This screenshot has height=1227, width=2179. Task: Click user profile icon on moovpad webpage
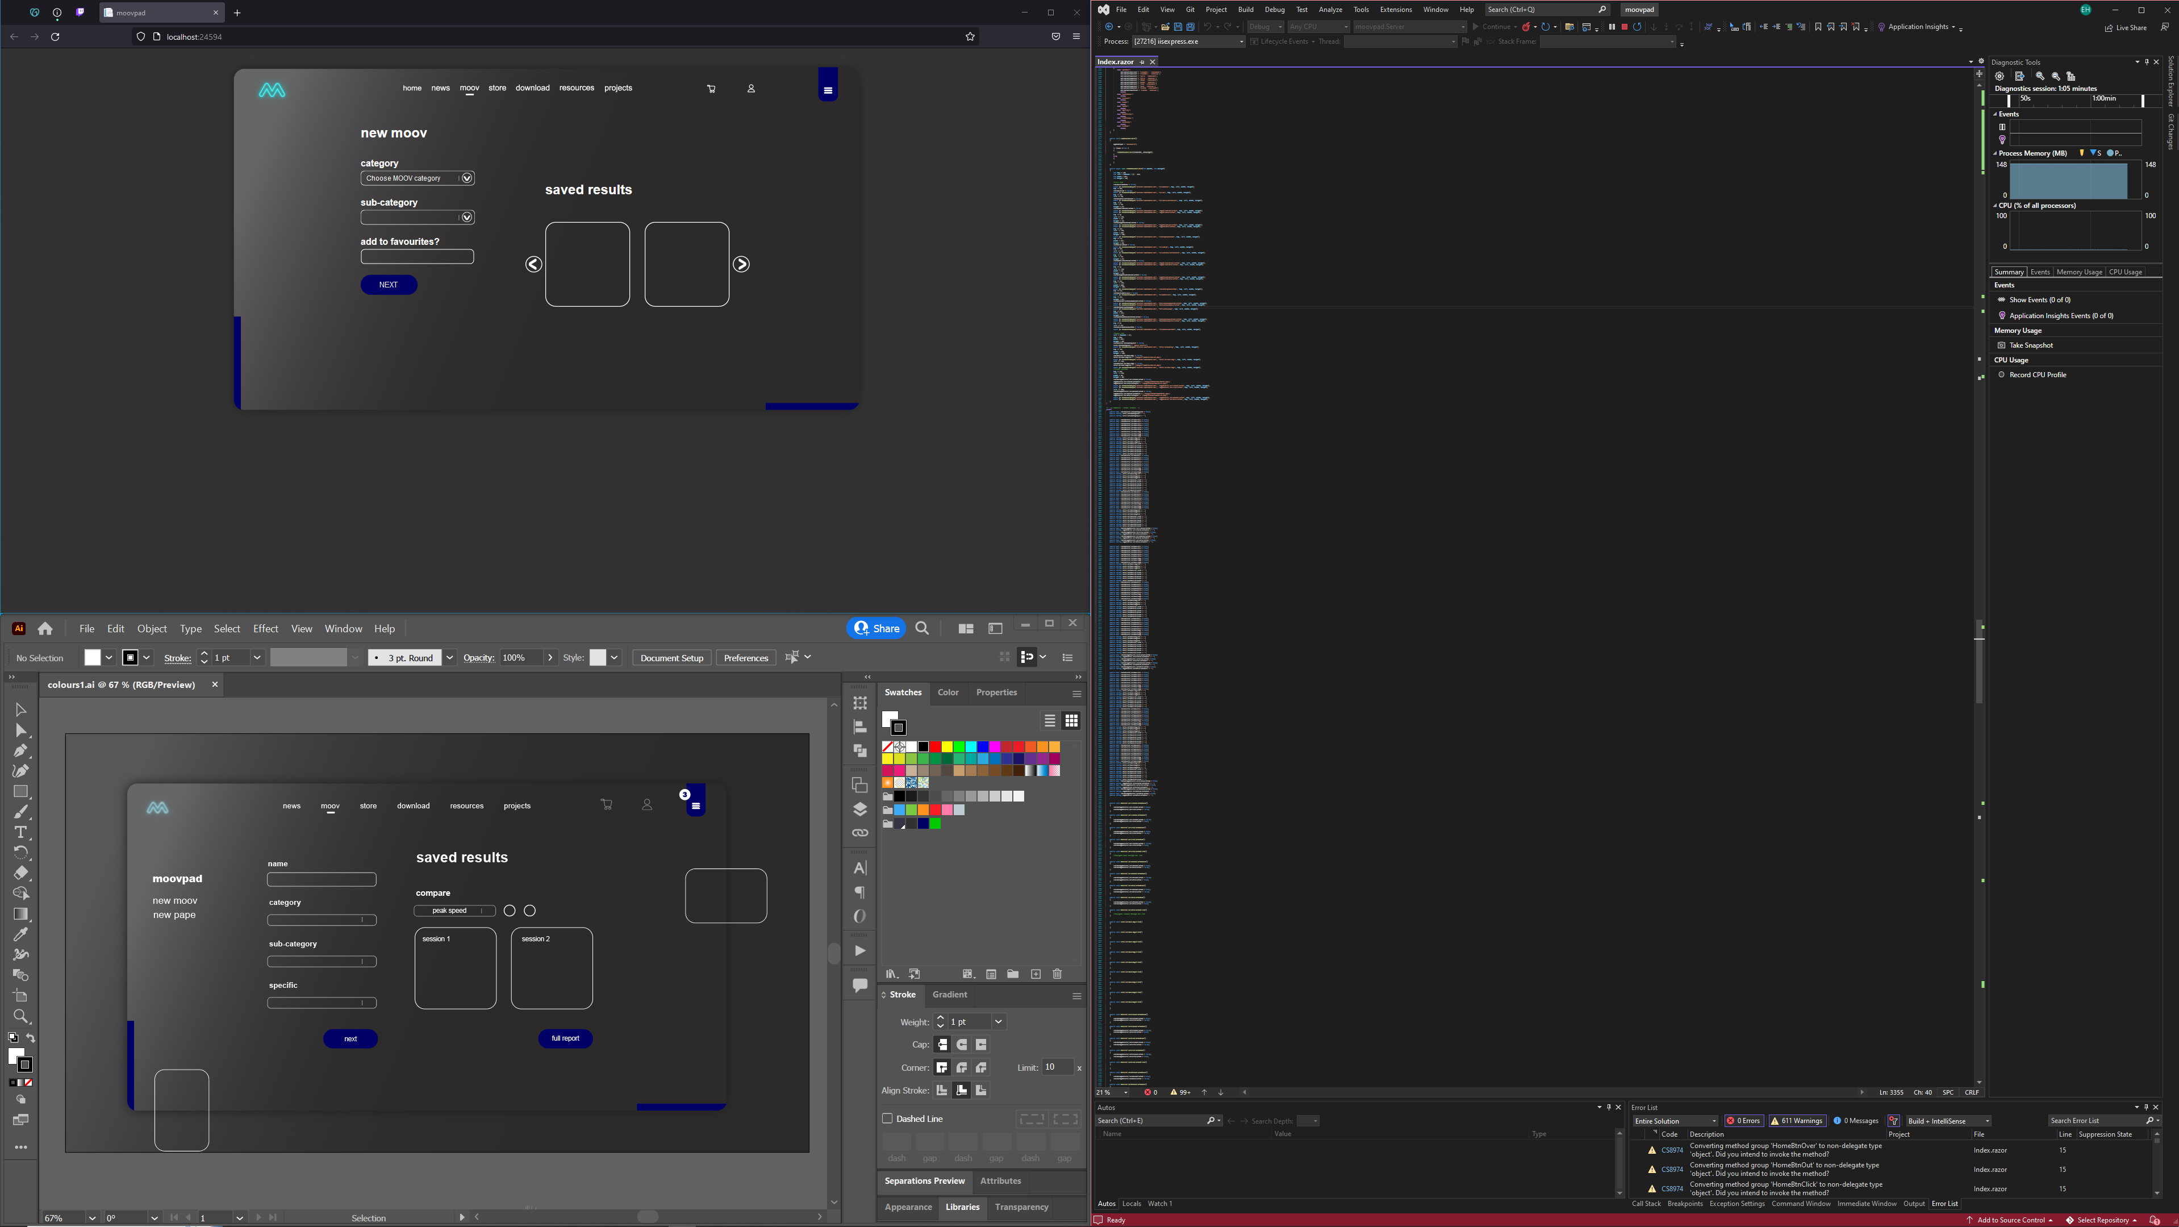[x=750, y=89]
